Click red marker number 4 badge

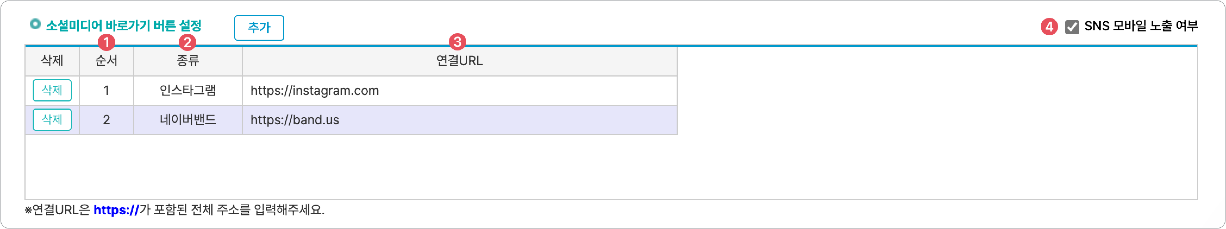tap(1049, 27)
